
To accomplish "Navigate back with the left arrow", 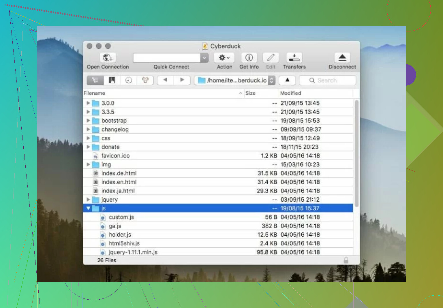I will [x=165, y=80].
